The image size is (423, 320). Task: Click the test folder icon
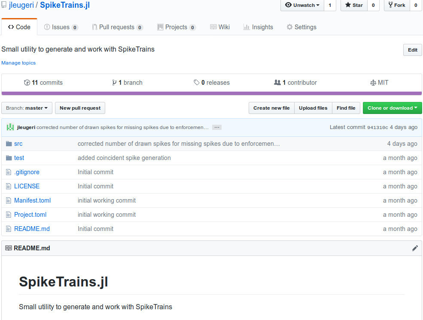coord(9,157)
